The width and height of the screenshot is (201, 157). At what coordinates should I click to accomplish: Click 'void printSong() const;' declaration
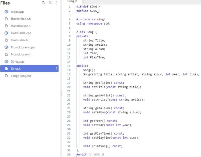(x=103, y=146)
